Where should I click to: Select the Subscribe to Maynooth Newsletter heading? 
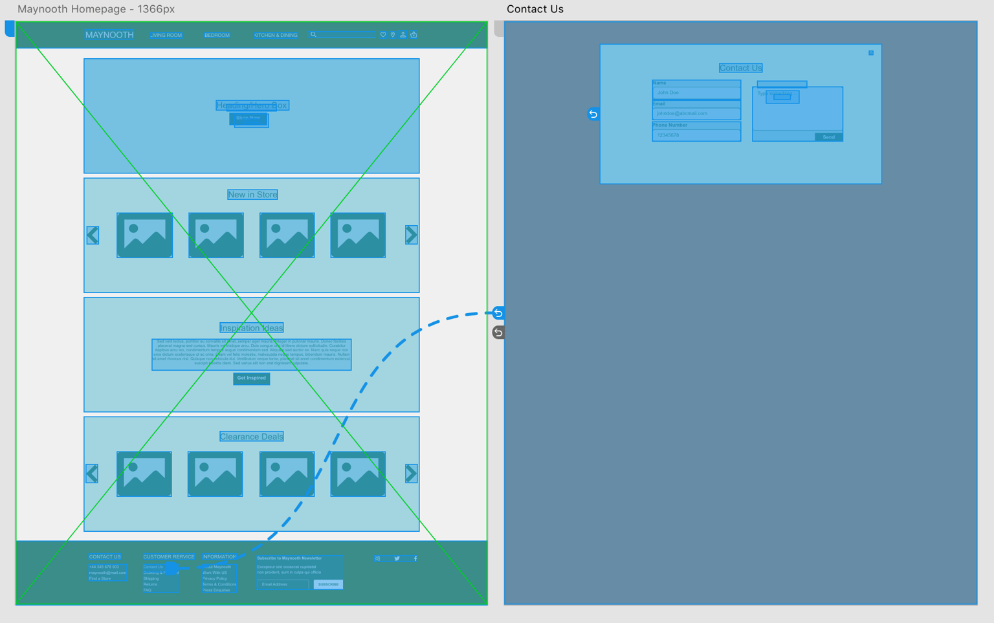(289, 558)
